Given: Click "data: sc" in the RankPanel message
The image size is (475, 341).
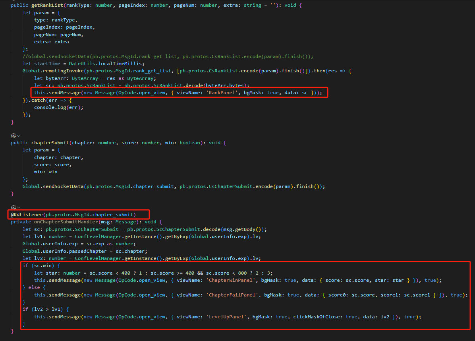Looking at the screenshot, I should [x=296, y=93].
